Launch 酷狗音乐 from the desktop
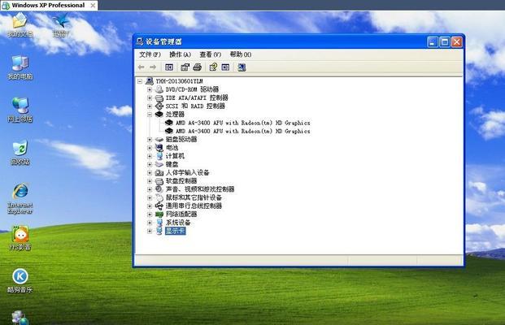Image resolution: width=505 pixels, height=325 pixels. pos(20,280)
